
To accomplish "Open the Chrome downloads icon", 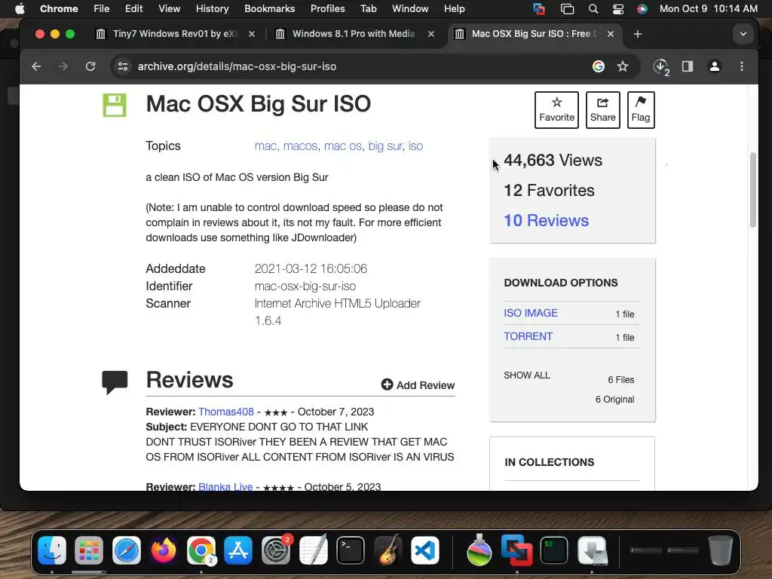I will point(660,67).
